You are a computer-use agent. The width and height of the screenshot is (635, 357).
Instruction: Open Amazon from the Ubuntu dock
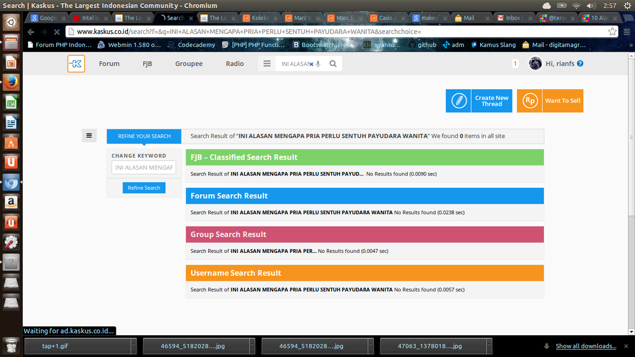(x=11, y=202)
